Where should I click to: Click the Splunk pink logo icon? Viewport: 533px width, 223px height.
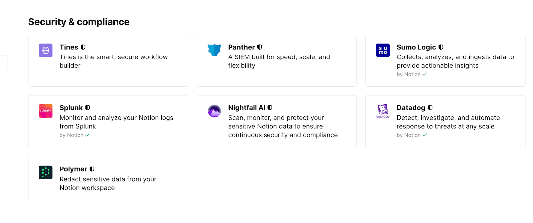(46, 111)
